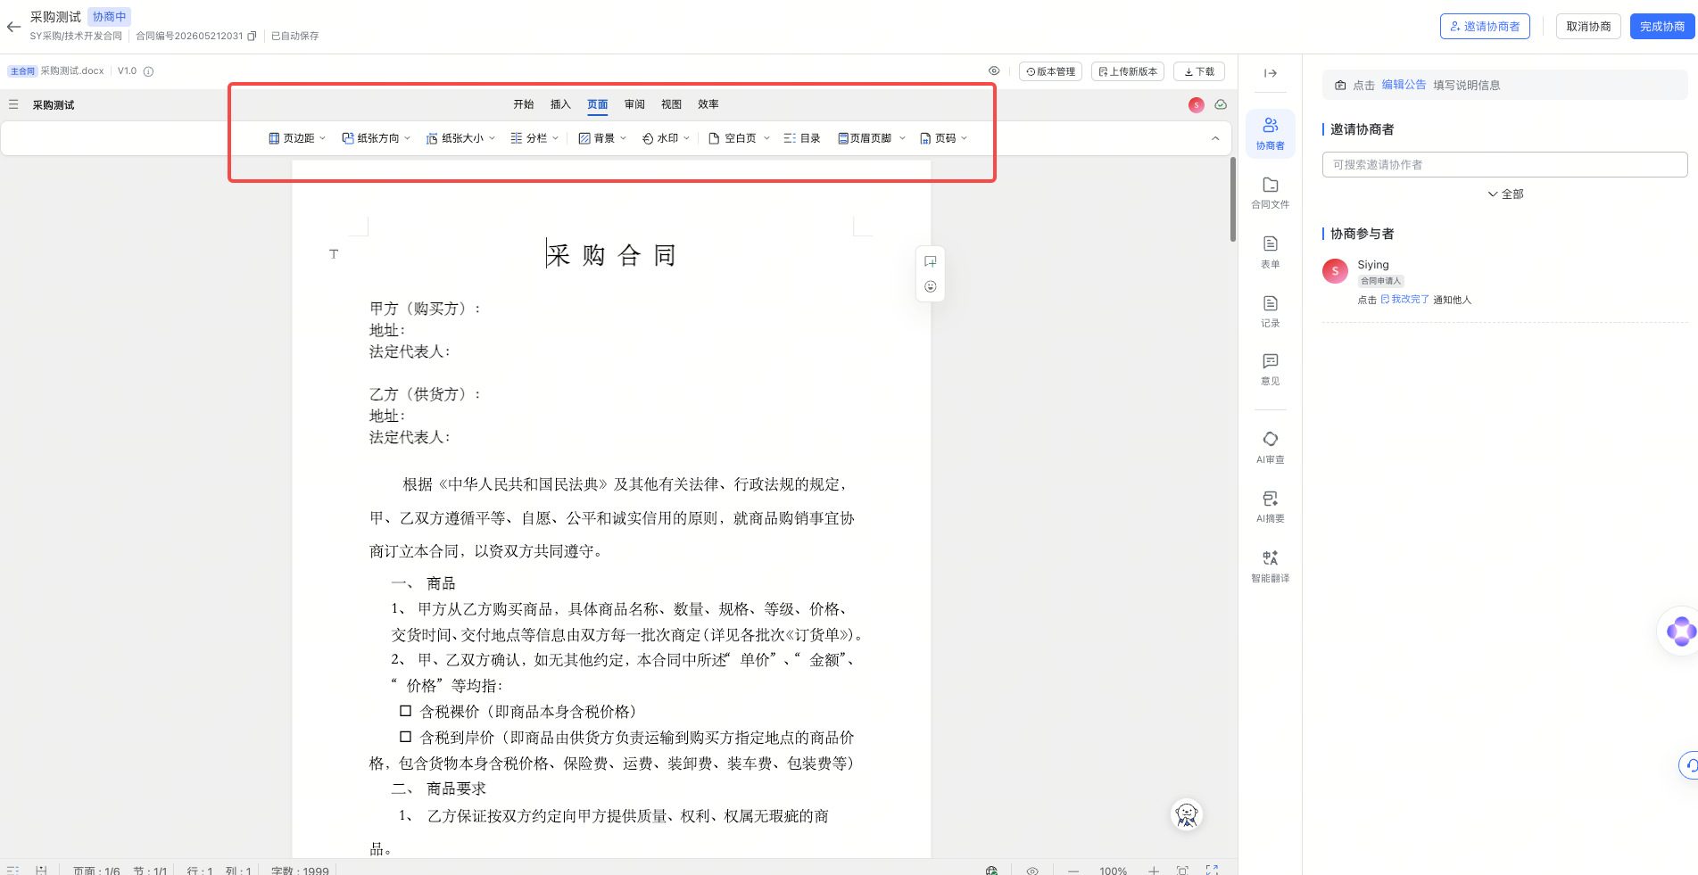Zoom out with the minus icon in status bar
Screen dimensions: 1698x875
point(1073,871)
